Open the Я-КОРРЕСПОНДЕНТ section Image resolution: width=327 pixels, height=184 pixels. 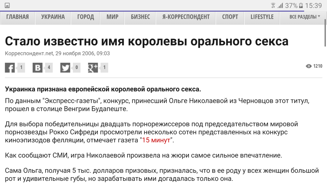coord(185,17)
